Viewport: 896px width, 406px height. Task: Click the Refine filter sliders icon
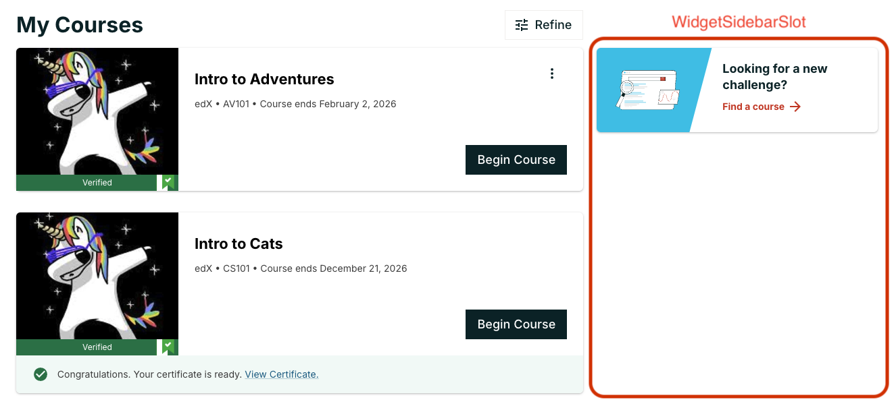[522, 25]
